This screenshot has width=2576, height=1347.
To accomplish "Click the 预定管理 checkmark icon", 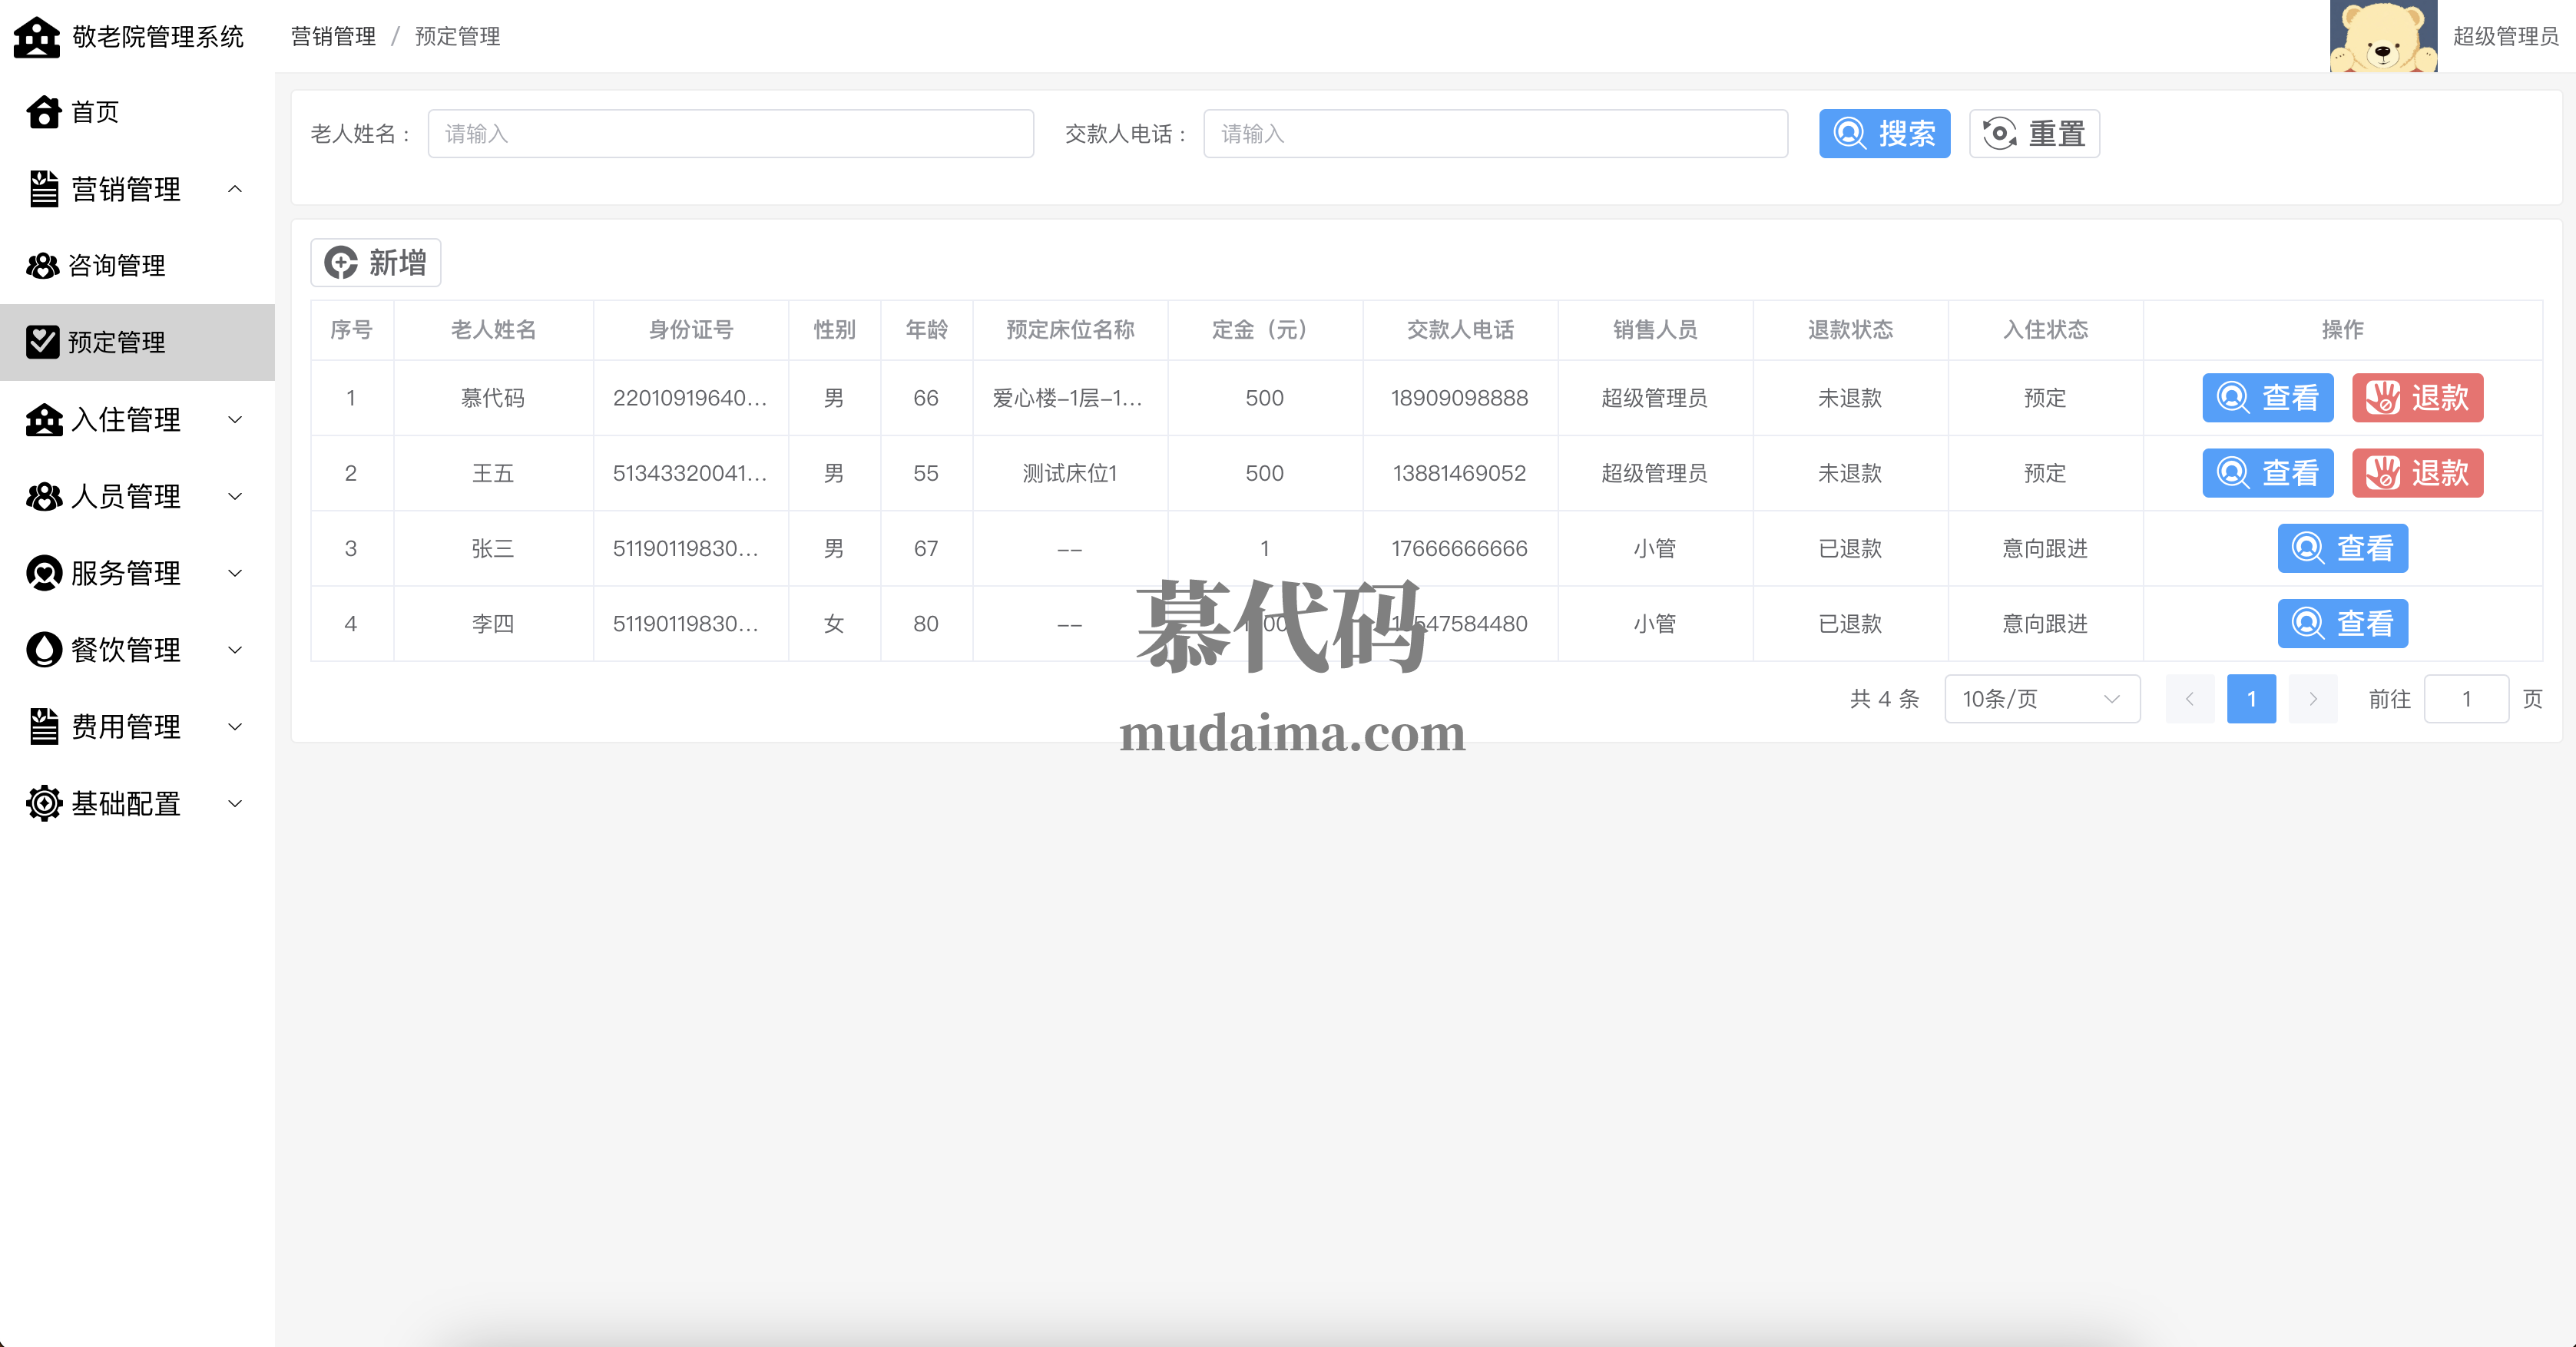I will (43, 342).
